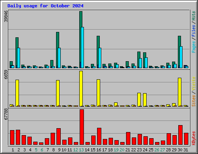Click day label 23 on the x-axis
The image size is (198, 154).
point(139,150)
